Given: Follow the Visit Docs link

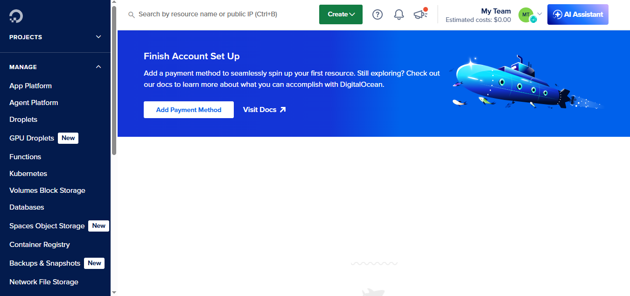Looking at the screenshot, I should point(264,110).
